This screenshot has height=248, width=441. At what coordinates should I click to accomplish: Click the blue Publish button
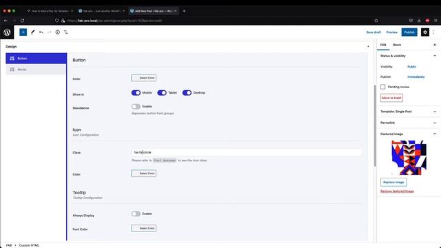409,32
